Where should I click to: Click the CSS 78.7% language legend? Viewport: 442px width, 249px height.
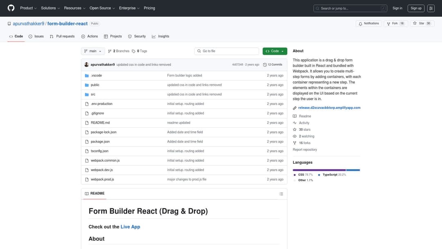click(303, 175)
